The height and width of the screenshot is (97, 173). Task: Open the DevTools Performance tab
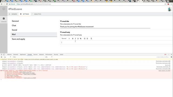click(x=49, y=54)
